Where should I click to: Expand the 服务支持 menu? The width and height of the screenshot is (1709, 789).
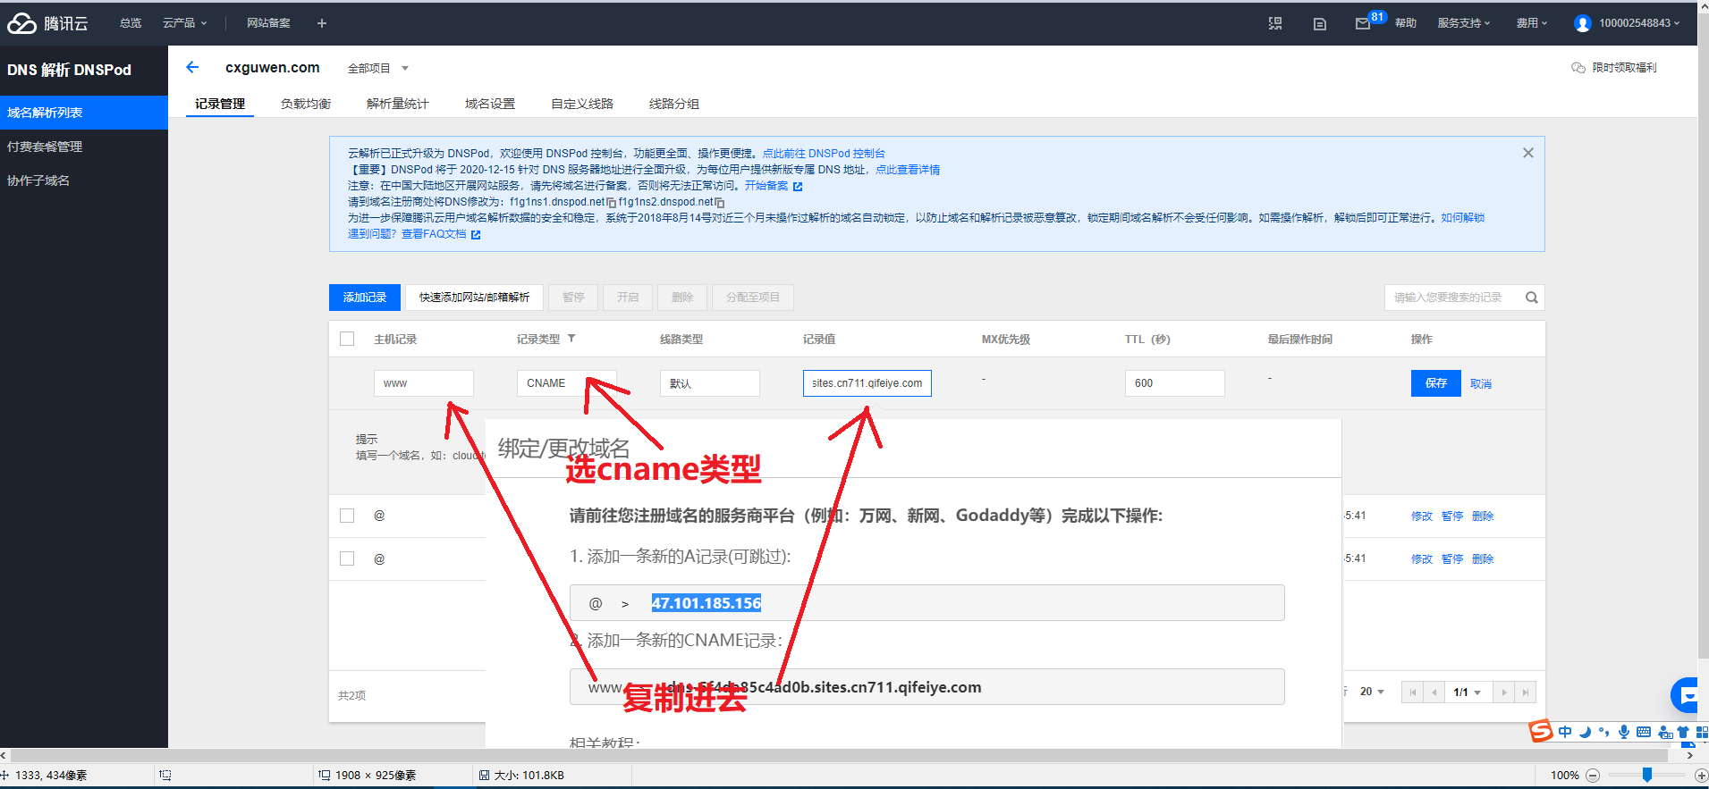coord(1464,23)
